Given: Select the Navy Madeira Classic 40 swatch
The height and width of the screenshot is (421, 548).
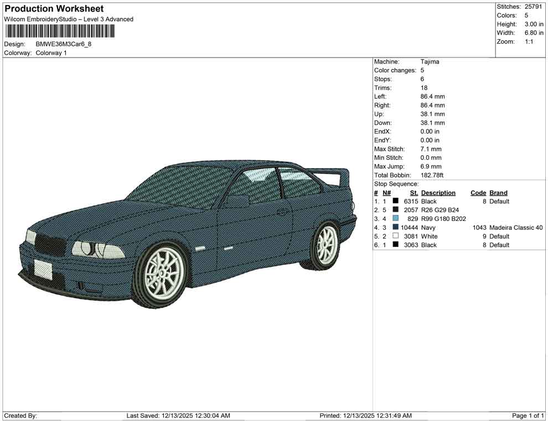Looking at the screenshot, I should point(394,227).
